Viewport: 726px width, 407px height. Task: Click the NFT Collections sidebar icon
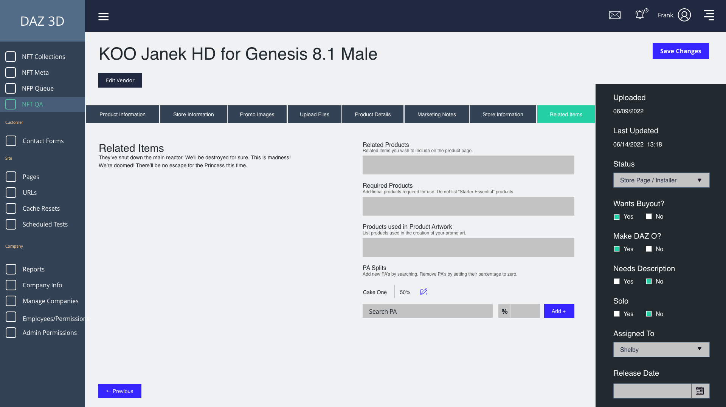coord(11,57)
